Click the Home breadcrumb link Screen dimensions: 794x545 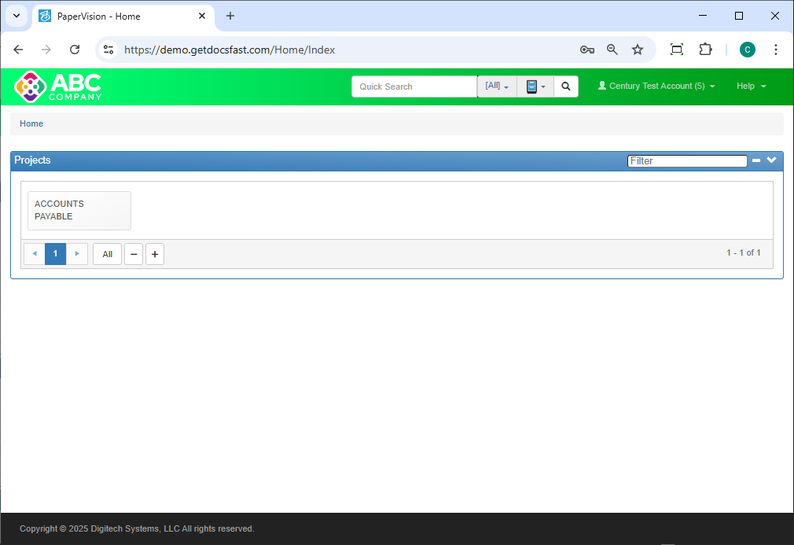(x=31, y=124)
